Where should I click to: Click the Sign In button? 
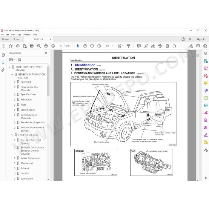201,39
